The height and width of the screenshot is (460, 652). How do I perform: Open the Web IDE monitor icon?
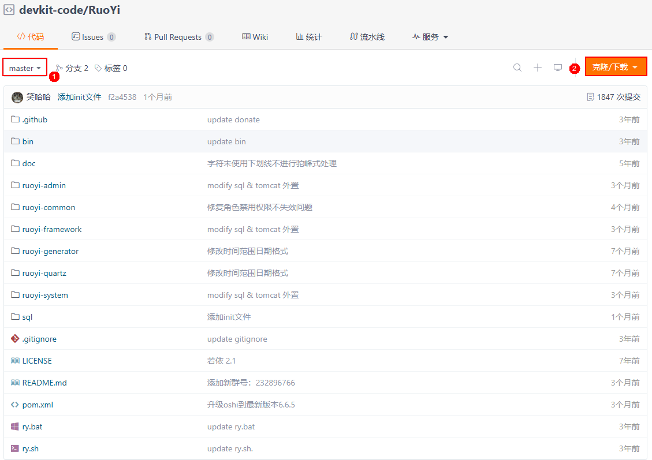pyautogui.click(x=558, y=68)
